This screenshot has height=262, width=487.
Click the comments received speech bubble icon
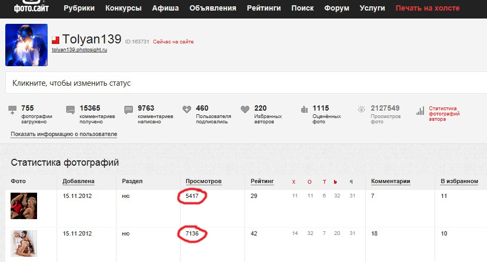(70, 110)
